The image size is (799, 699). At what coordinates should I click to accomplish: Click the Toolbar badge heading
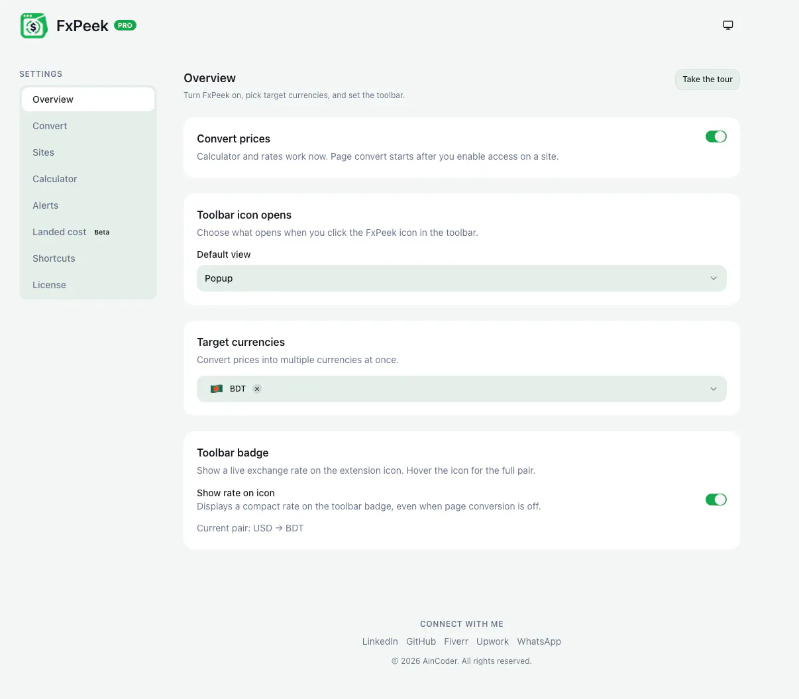(233, 453)
